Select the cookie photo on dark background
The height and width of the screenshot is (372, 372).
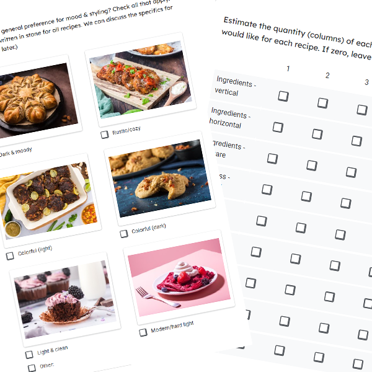[x=160, y=179]
